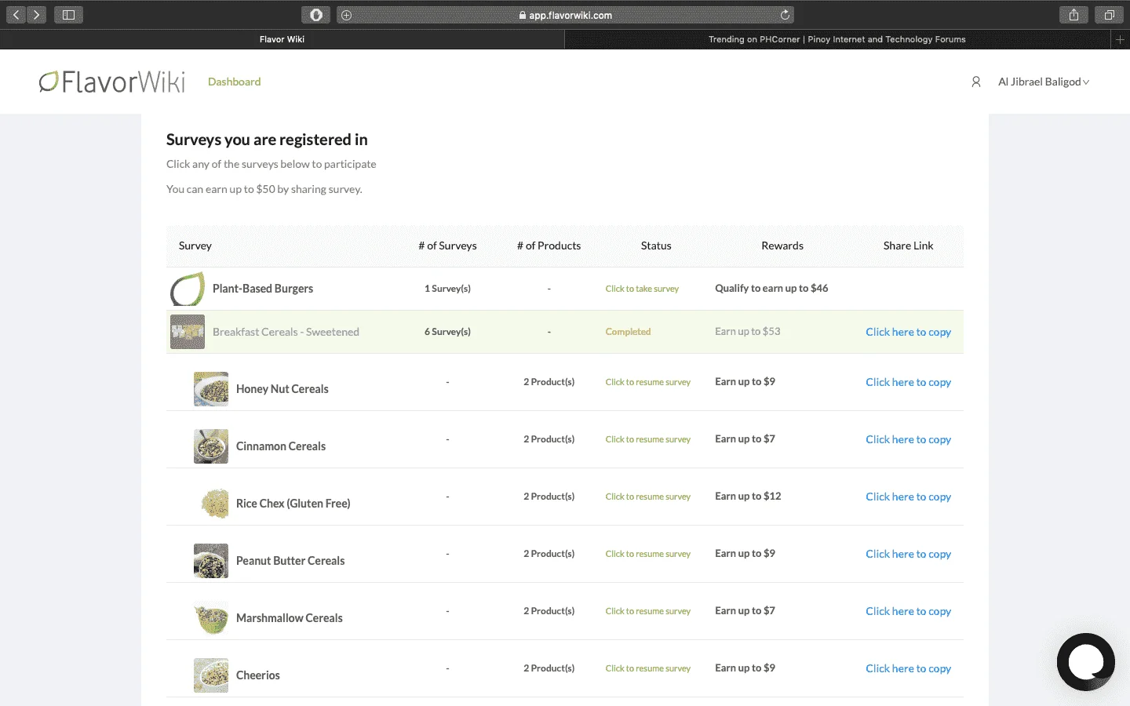Click Completed status for Breakfast Cereals
The height and width of the screenshot is (706, 1130).
pos(628,332)
